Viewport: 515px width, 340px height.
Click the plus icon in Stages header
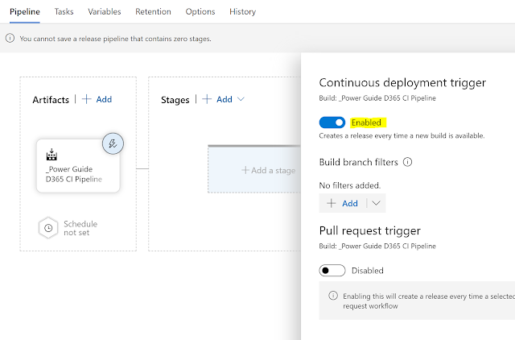coord(207,99)
